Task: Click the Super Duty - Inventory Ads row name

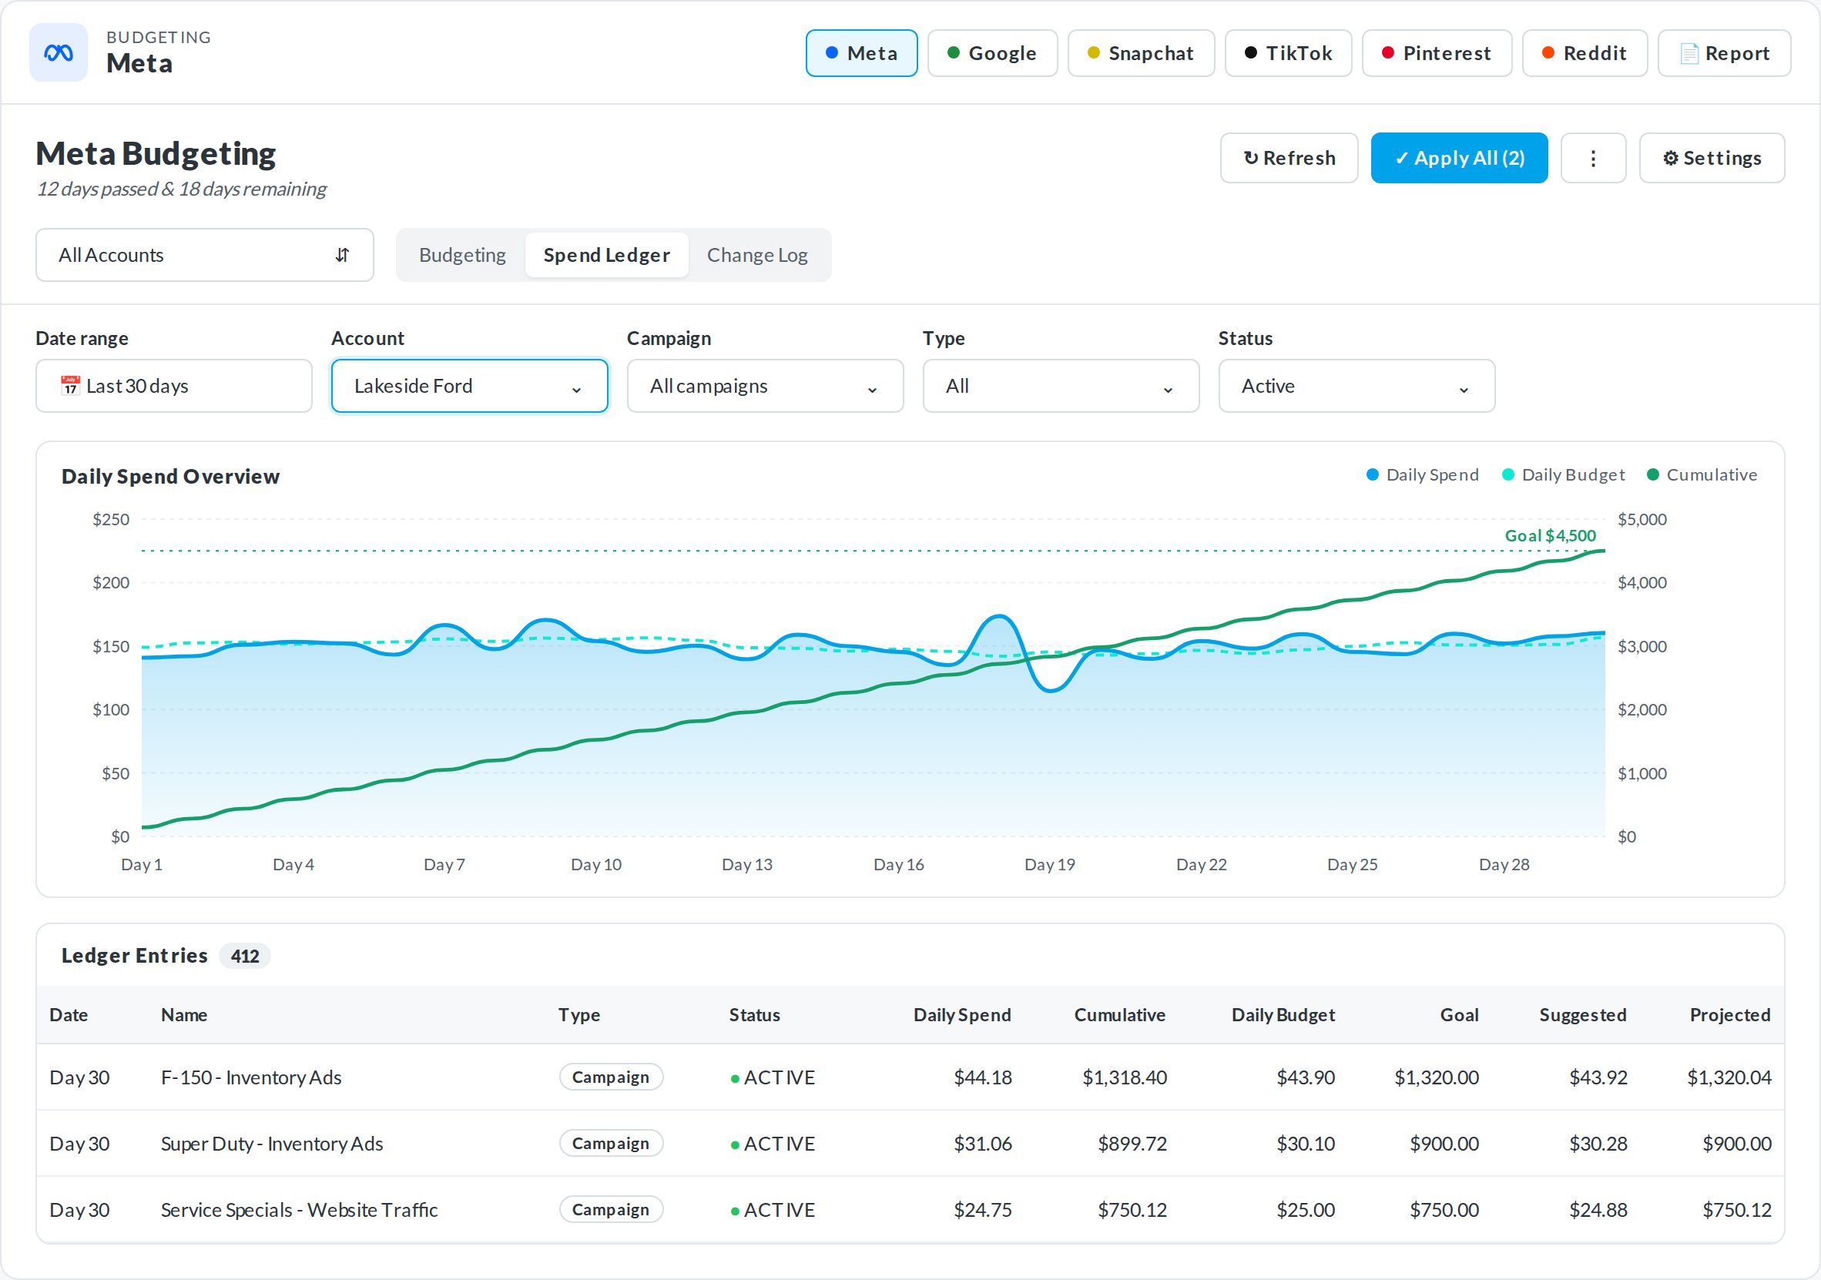Action: click(271, 1143)
